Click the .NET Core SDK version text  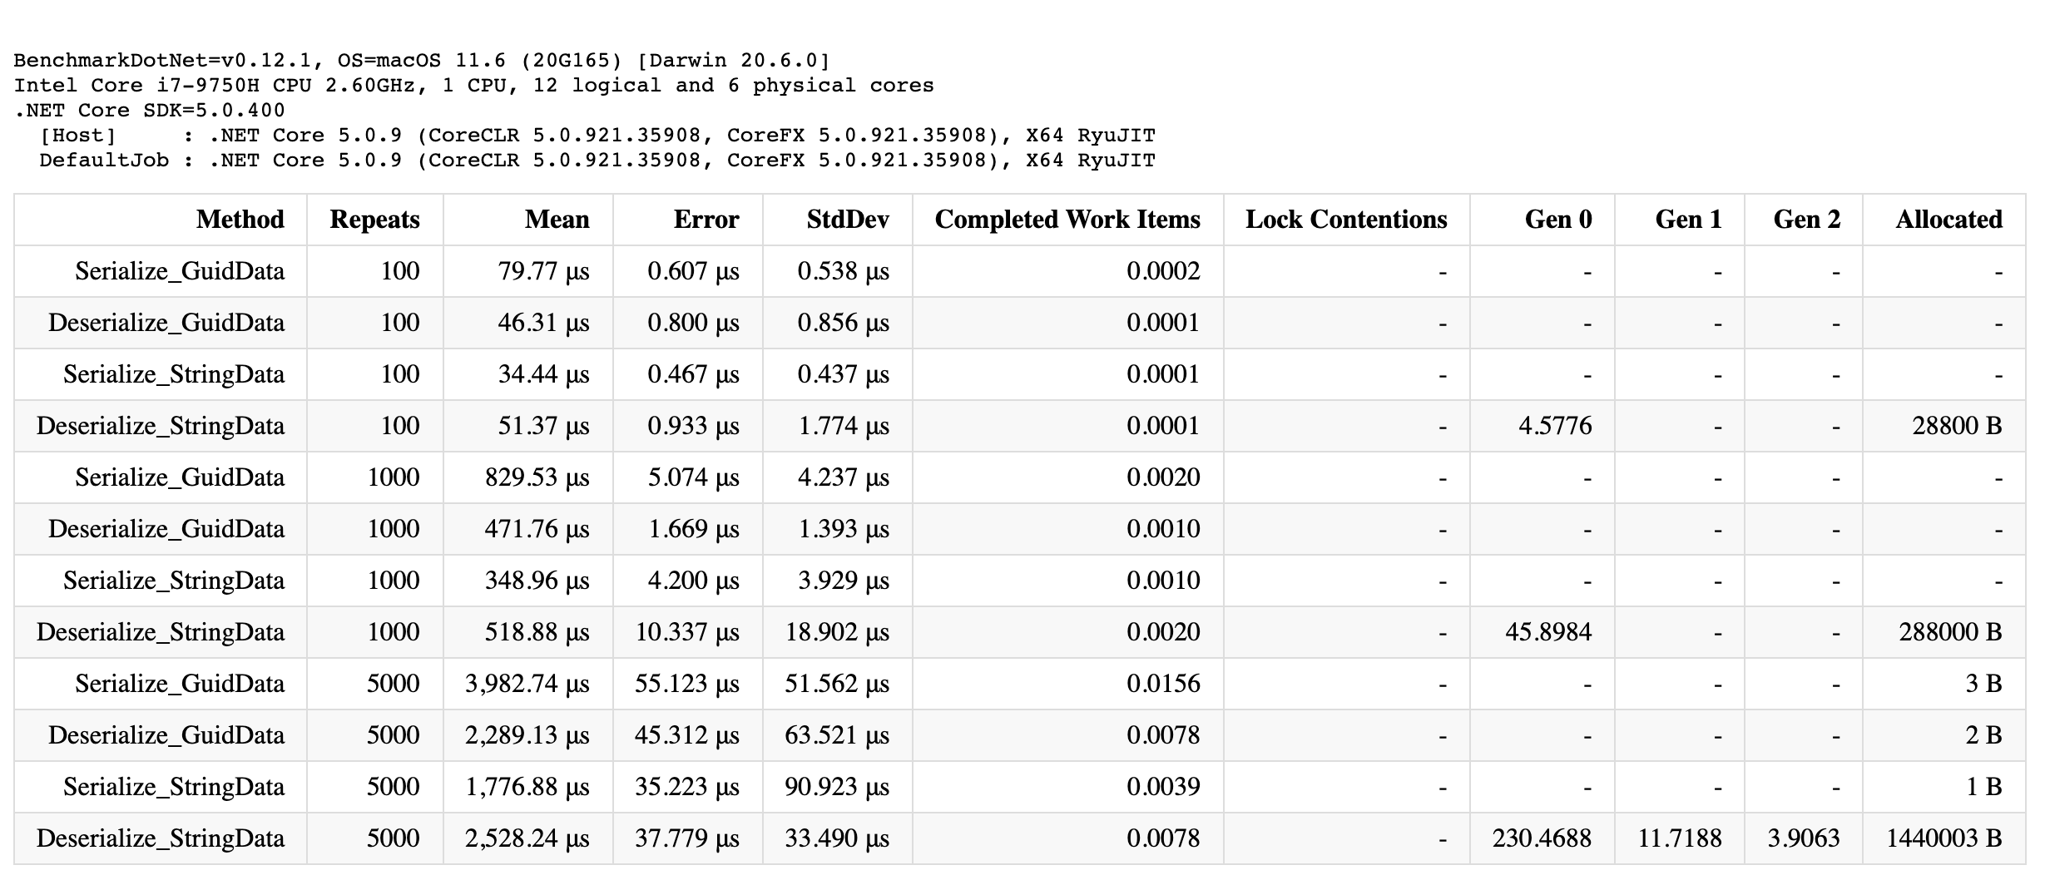click(x=150, y=109)
